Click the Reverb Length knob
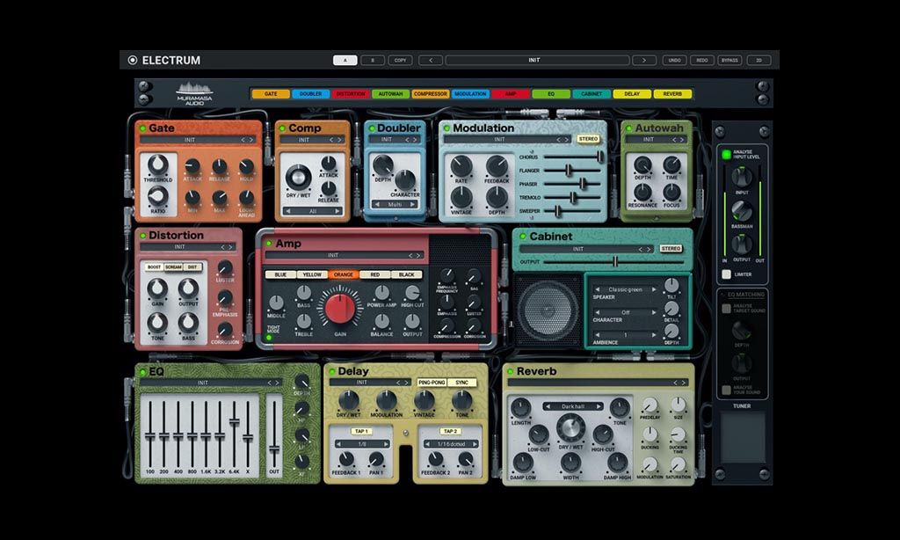The height and width of the screenshot is (540, 900). (x=520, y=408)
